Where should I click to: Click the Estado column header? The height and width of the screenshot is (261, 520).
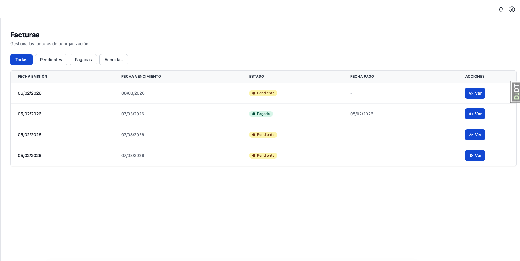click(257, 77)
